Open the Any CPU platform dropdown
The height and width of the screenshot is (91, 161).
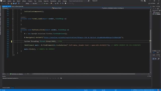37,4
